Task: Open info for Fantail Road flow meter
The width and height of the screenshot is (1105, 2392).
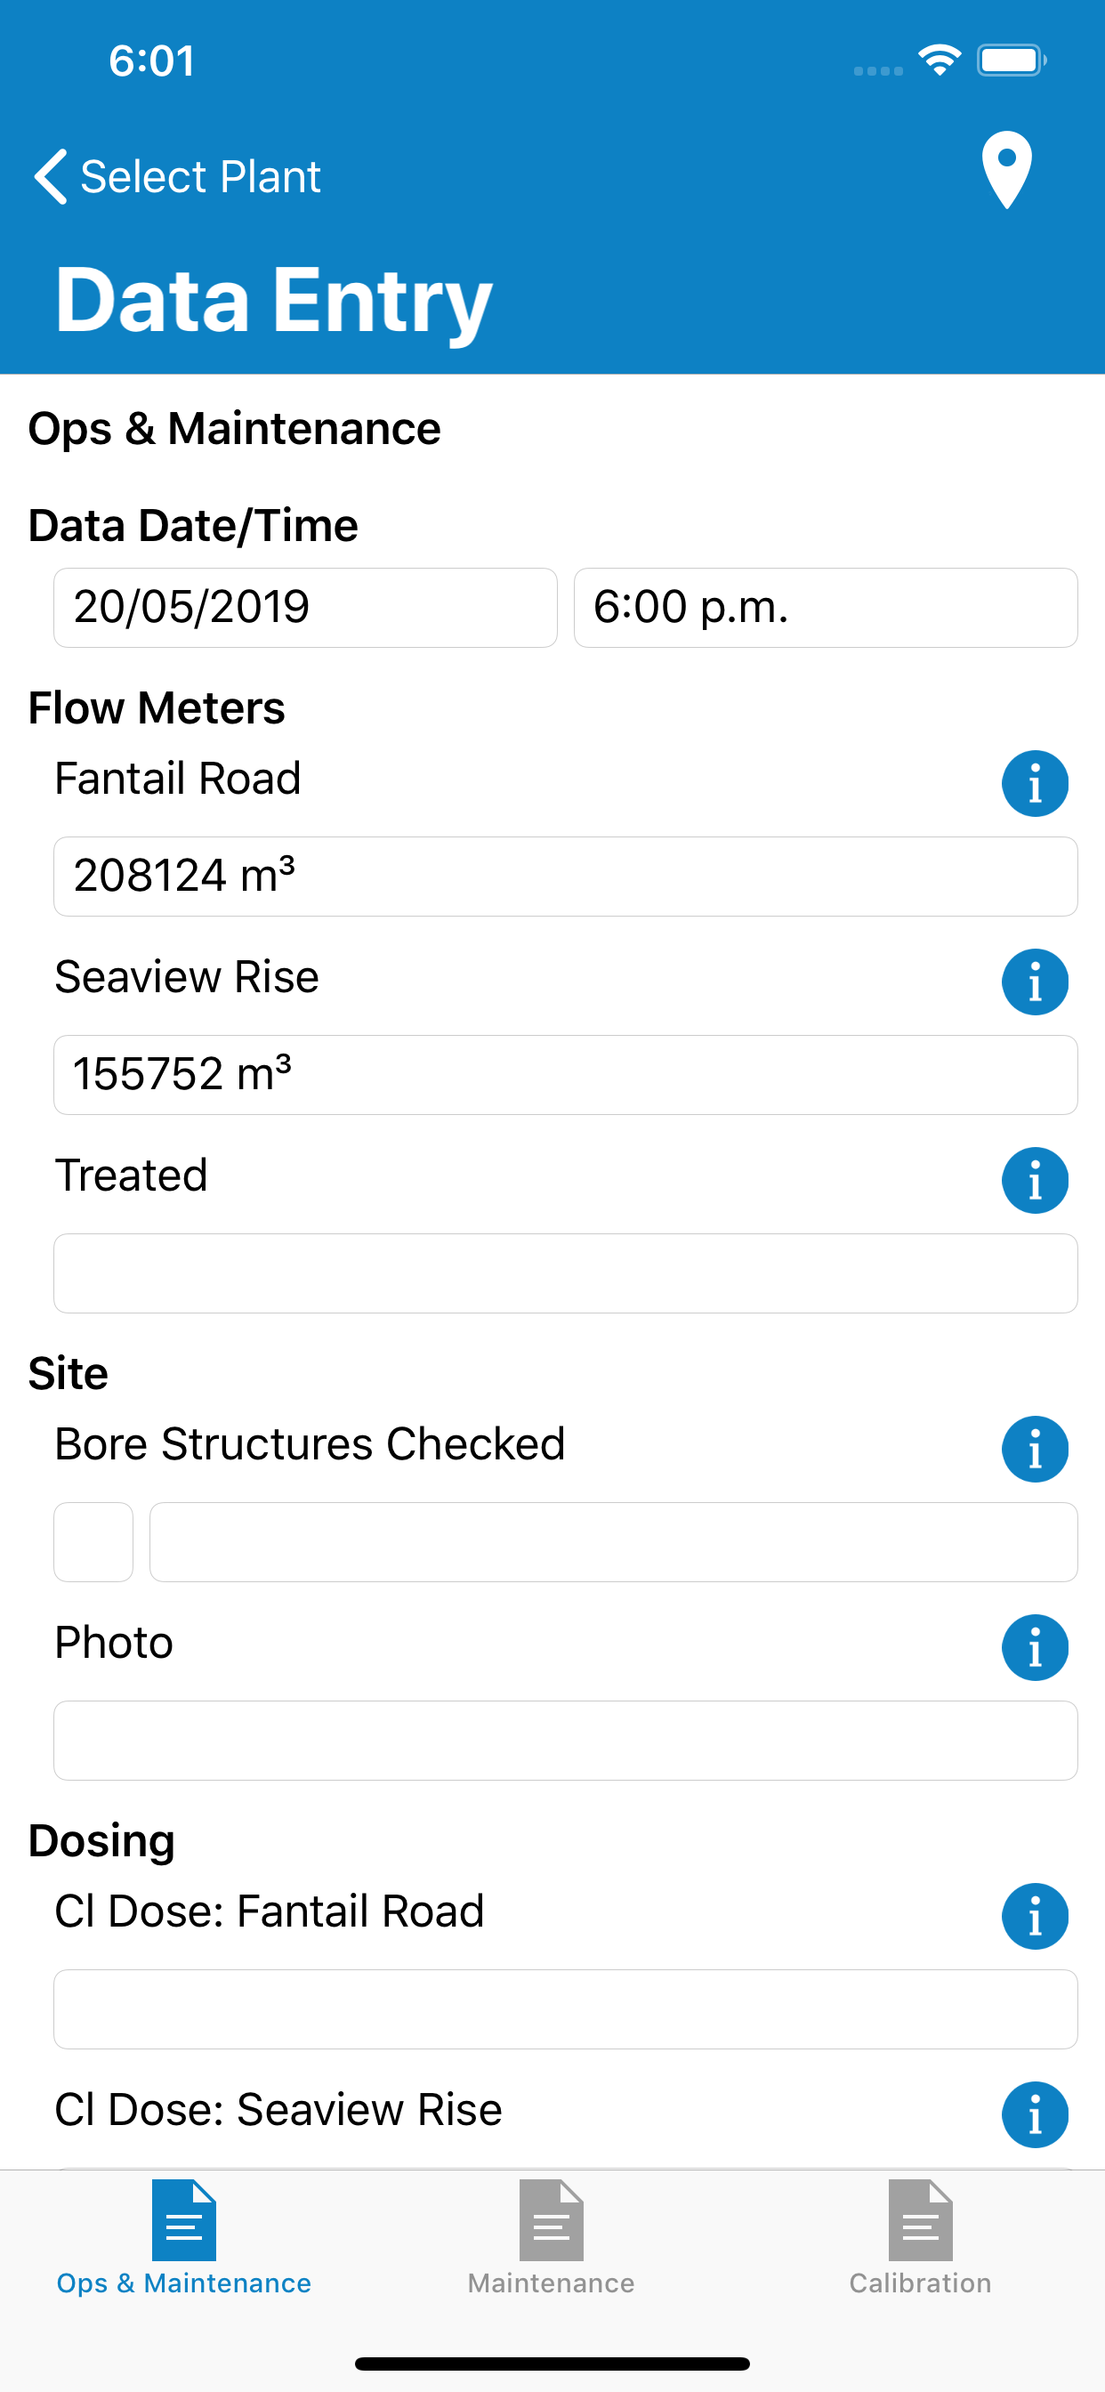Action: coord(1035,784)
